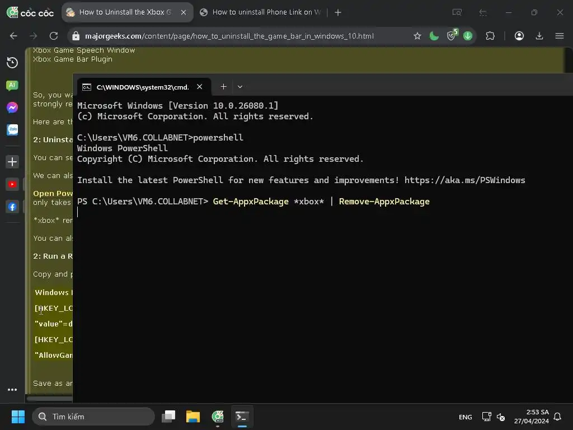
Task: Close the Xbox uninstall article tab
Action: [184, 12]
